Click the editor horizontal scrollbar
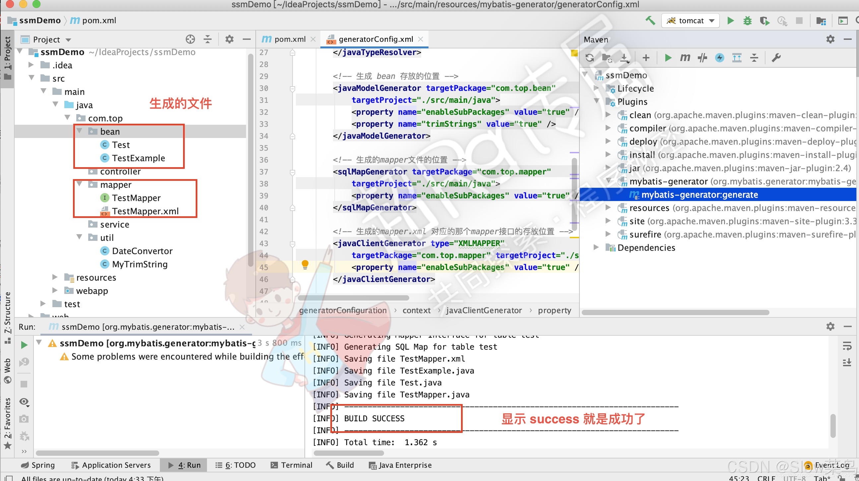859x481 pixels. coord(354,298)
